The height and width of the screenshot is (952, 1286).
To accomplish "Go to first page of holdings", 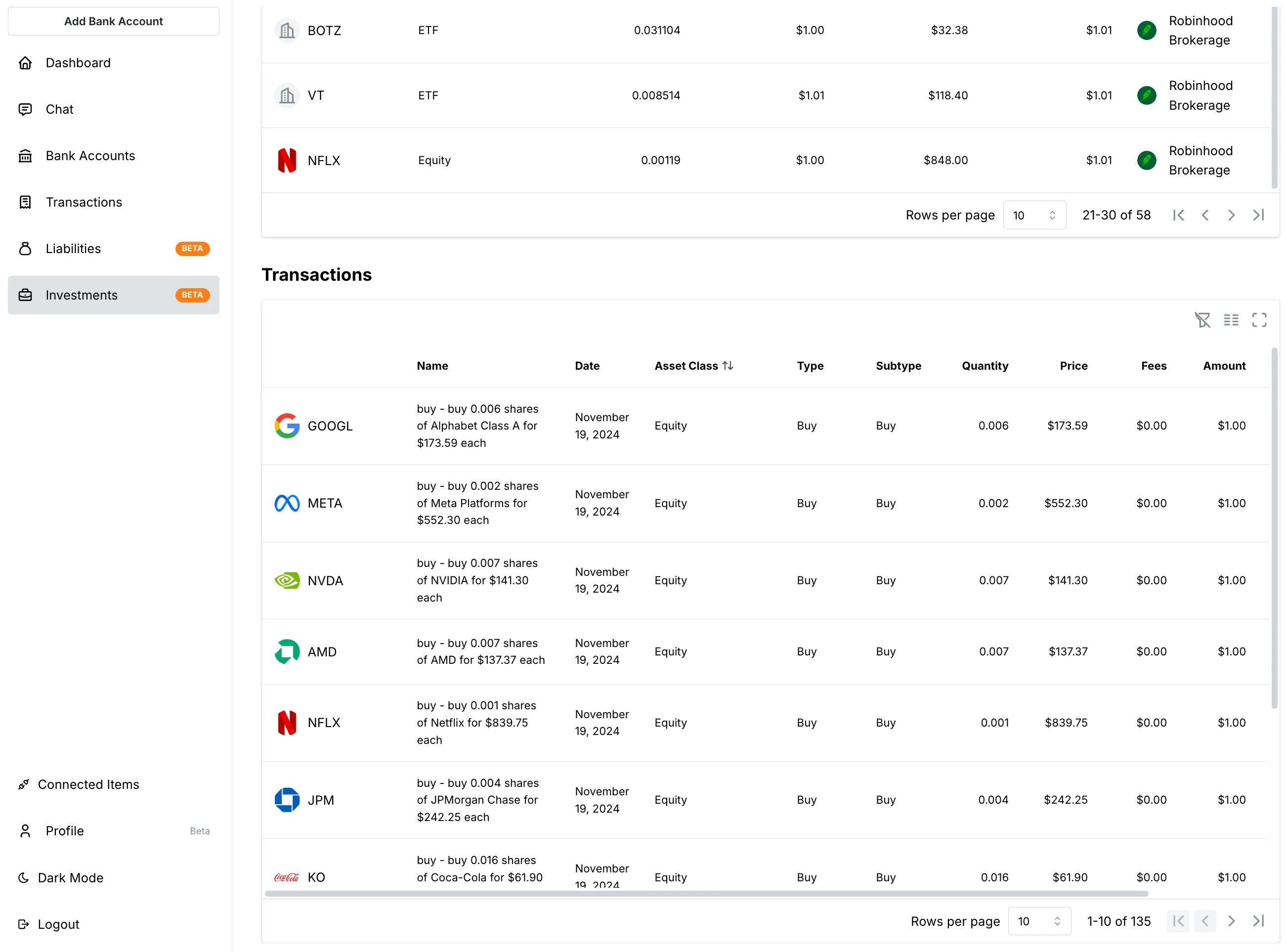I will 1179,216.
